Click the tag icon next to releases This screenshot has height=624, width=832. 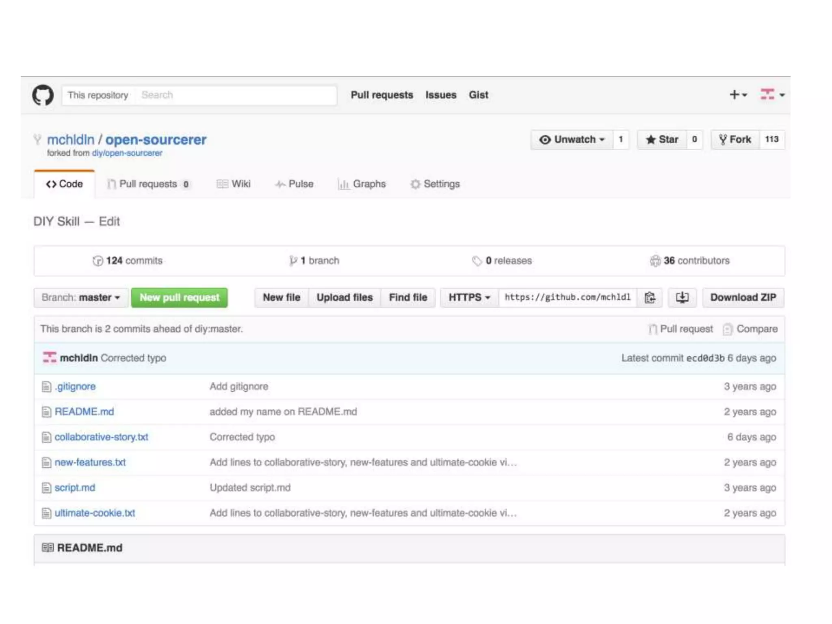(x=477, y=261)
